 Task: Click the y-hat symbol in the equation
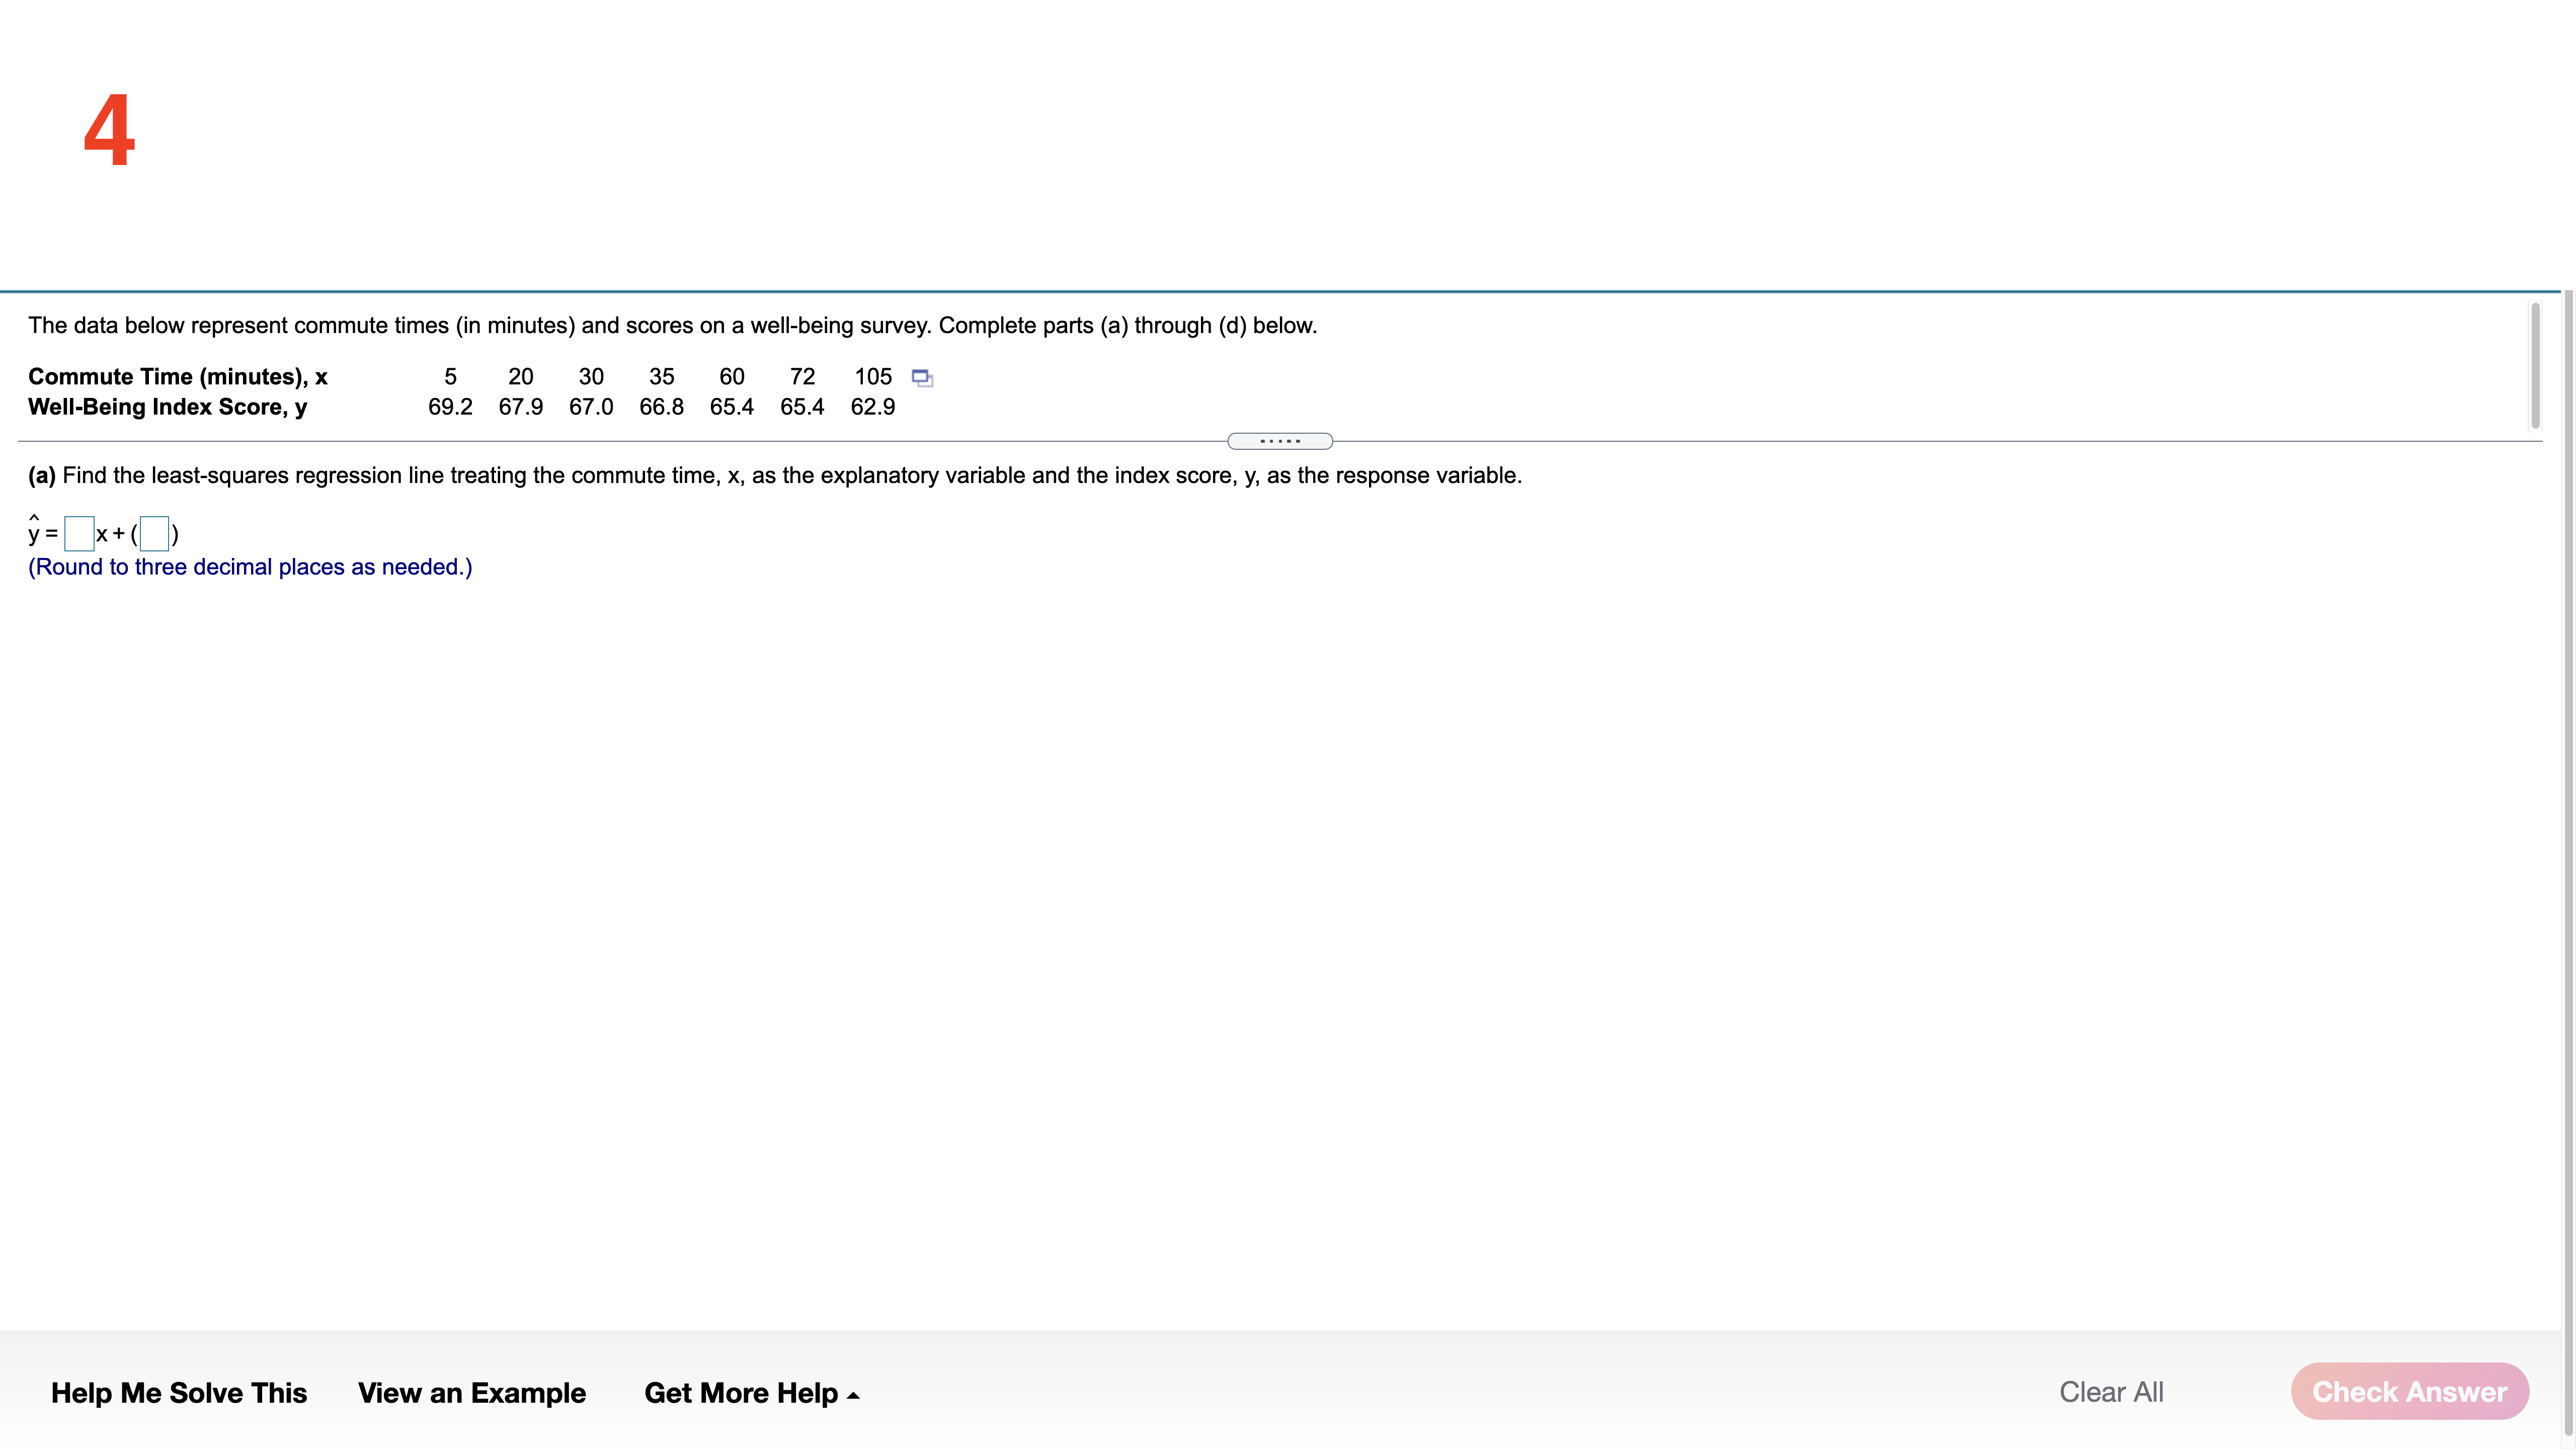click(x=34, y=530)
